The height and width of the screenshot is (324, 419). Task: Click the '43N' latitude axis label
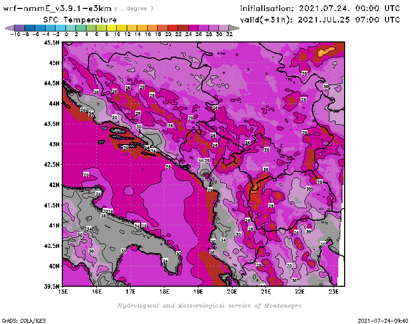click(54, 144)
